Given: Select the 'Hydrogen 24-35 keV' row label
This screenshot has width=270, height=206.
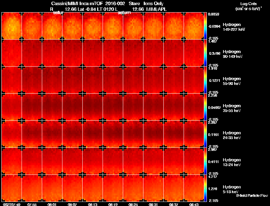Looking at the screenshot, I should click(x=232, y=135).
